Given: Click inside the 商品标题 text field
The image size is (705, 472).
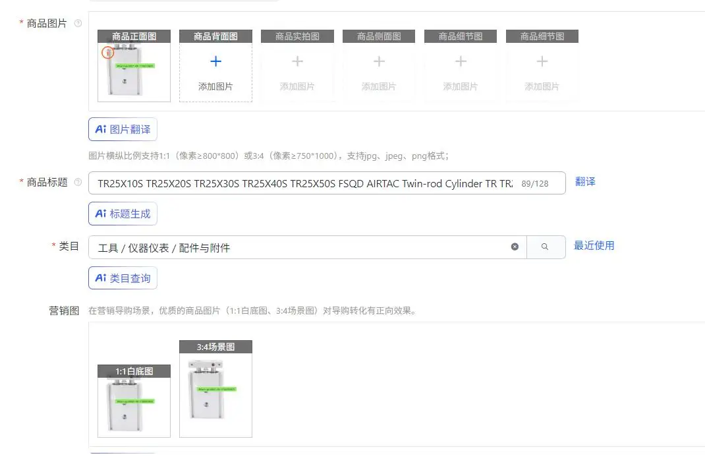Looking at the screenshot, I should [327, 183].
